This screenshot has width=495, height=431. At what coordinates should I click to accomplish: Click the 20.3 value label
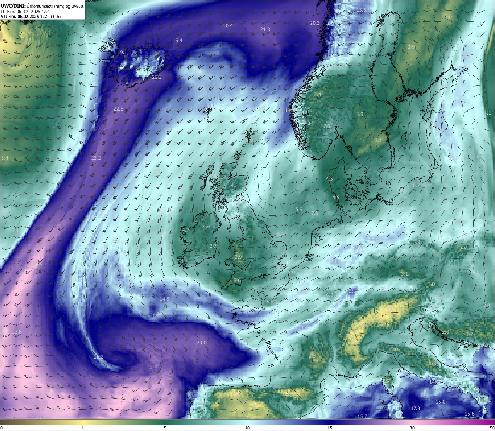[315, 23]
